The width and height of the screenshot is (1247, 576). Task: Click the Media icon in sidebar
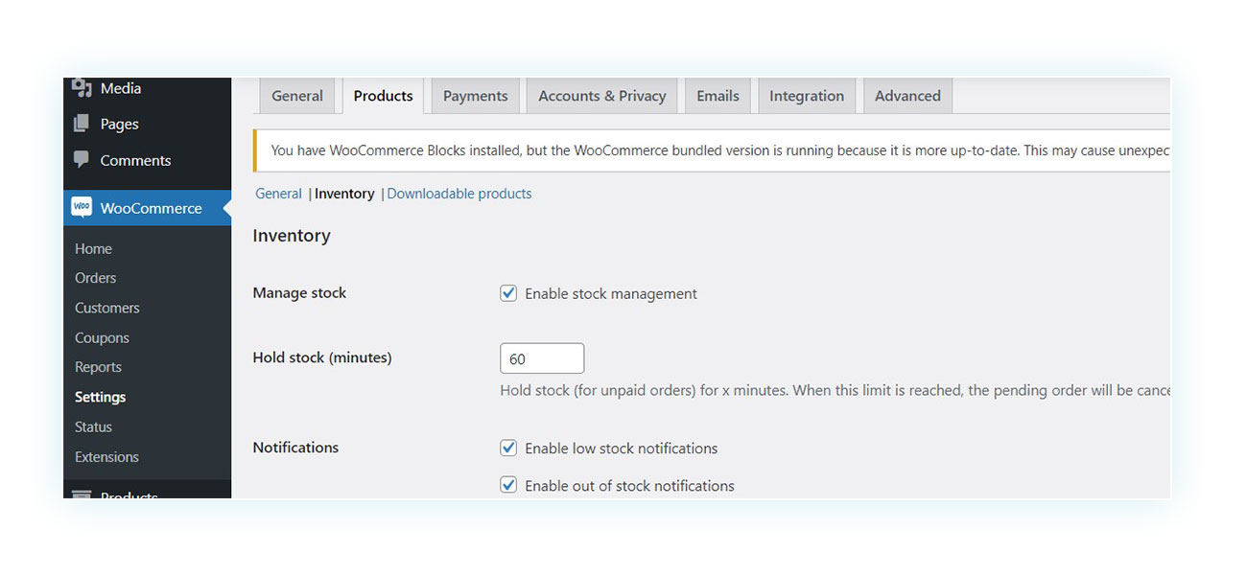click(x=82, y=88)
